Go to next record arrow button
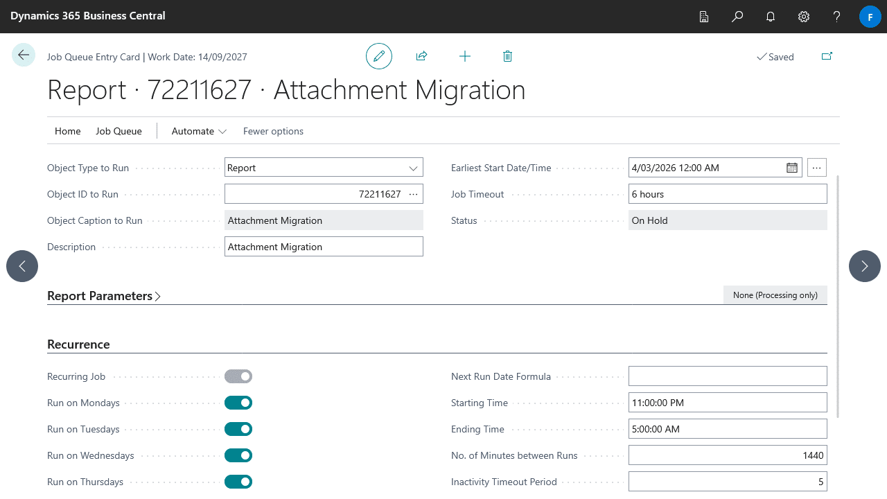887x499 pixels. 864,266
